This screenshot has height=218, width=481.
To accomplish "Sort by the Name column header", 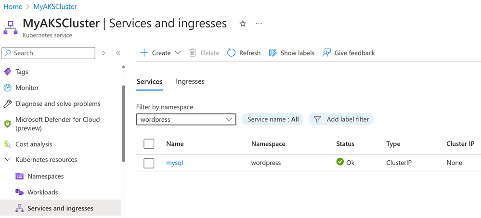I will [x=175, y=144].
